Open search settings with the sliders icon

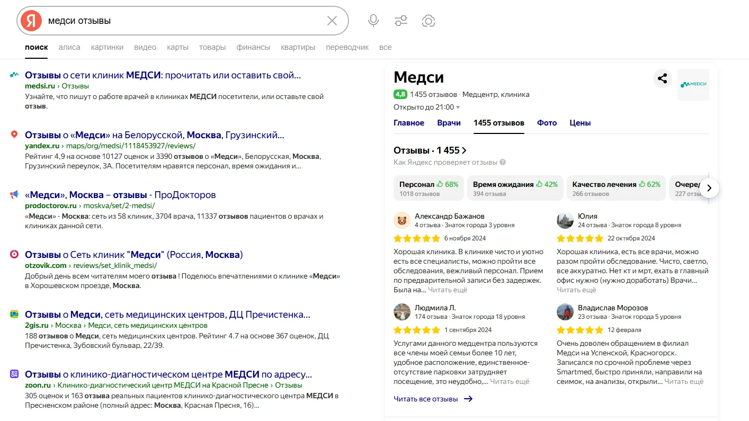pos(400,20)
